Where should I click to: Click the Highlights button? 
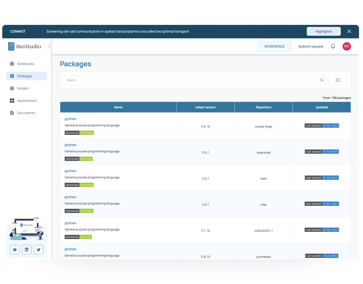point(323,31)
